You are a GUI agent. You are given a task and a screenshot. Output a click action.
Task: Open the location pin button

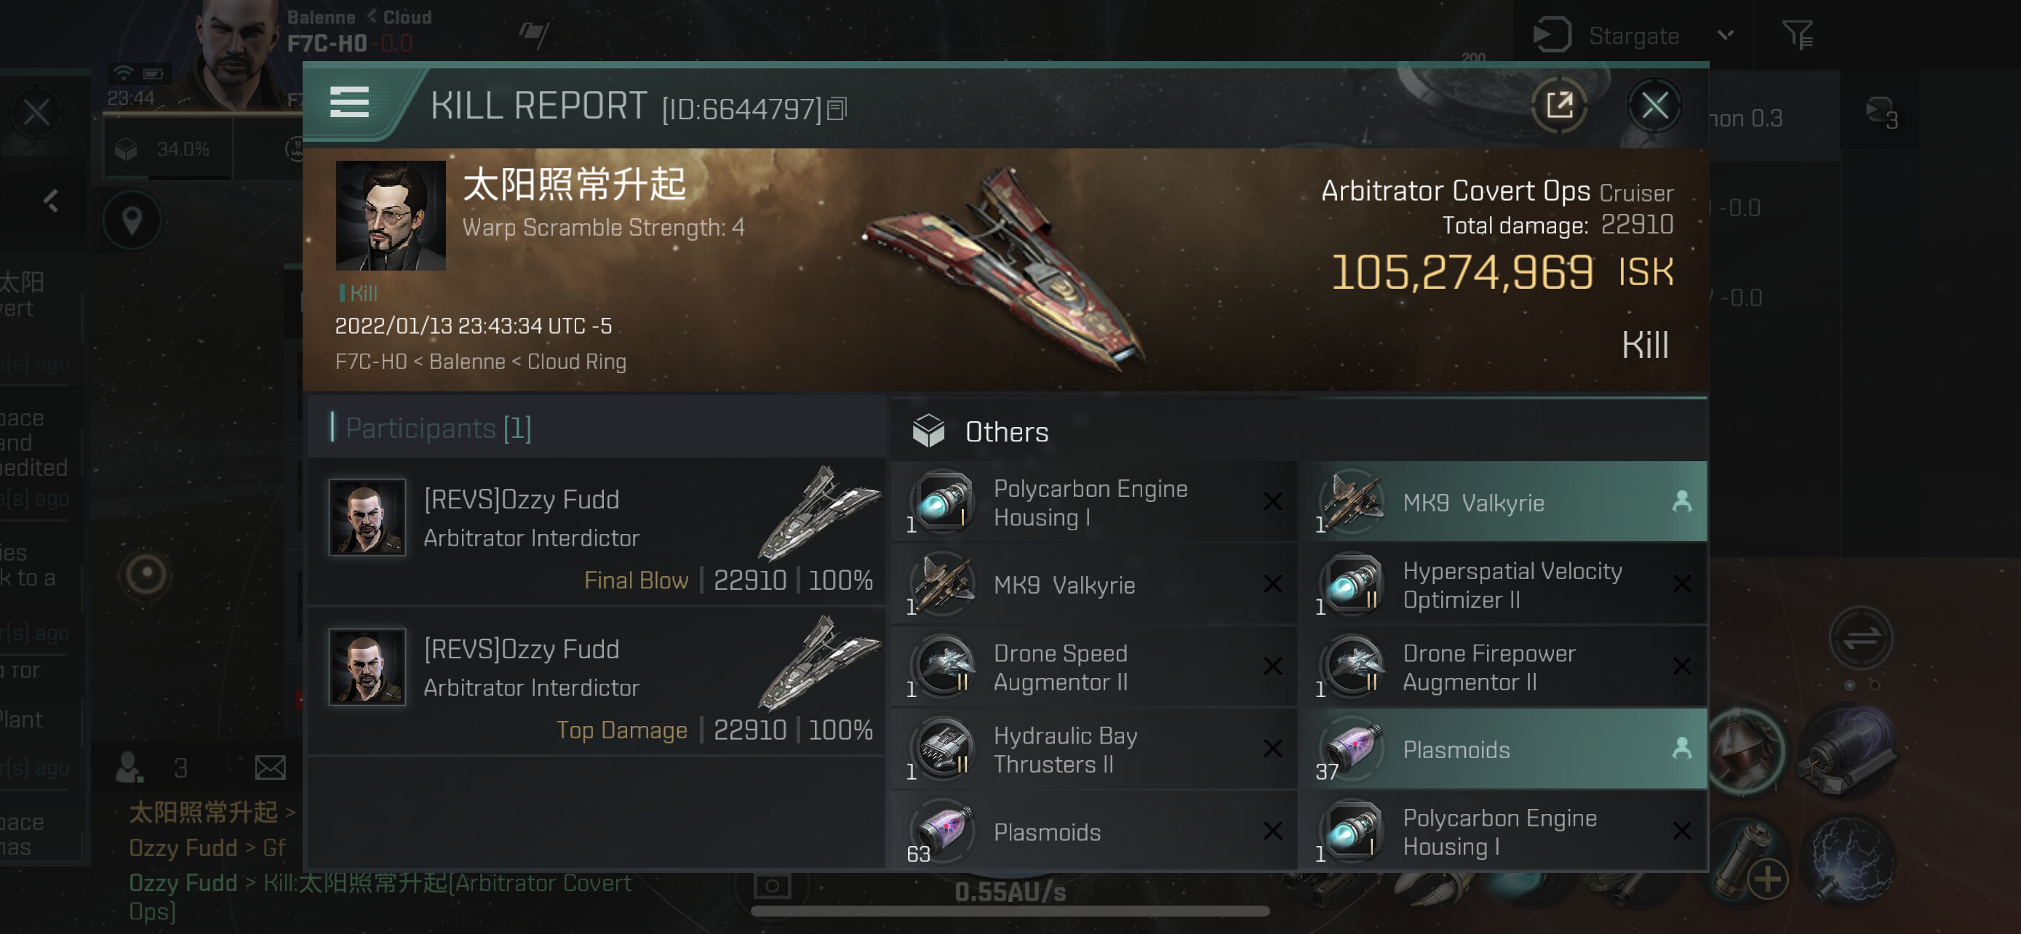coord(132,221)
